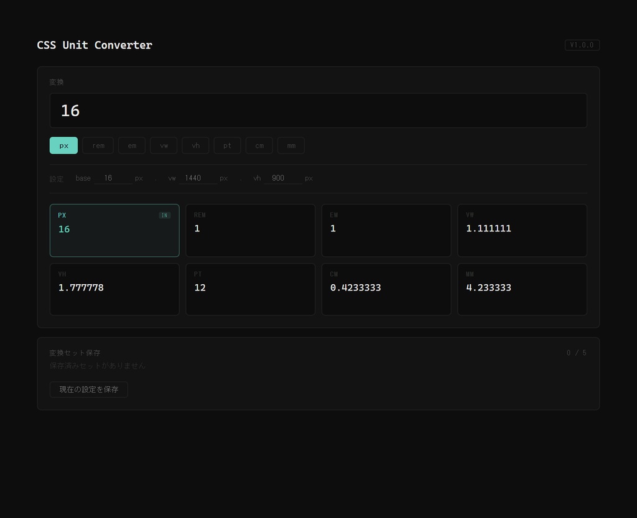Screen dimensions: 637x518
Task: Click the PT result card showing 12
Action: pos(250,289)
